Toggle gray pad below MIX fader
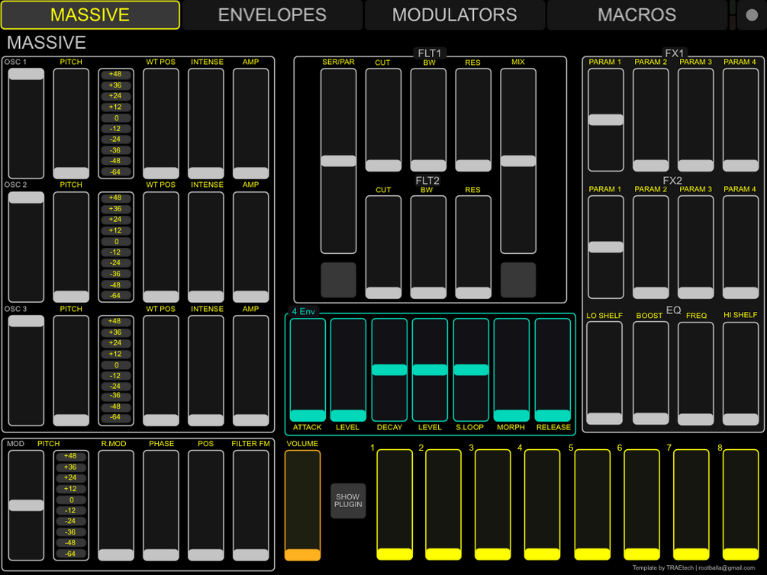This screenshot has width=767, height=575. pos(518,280)
